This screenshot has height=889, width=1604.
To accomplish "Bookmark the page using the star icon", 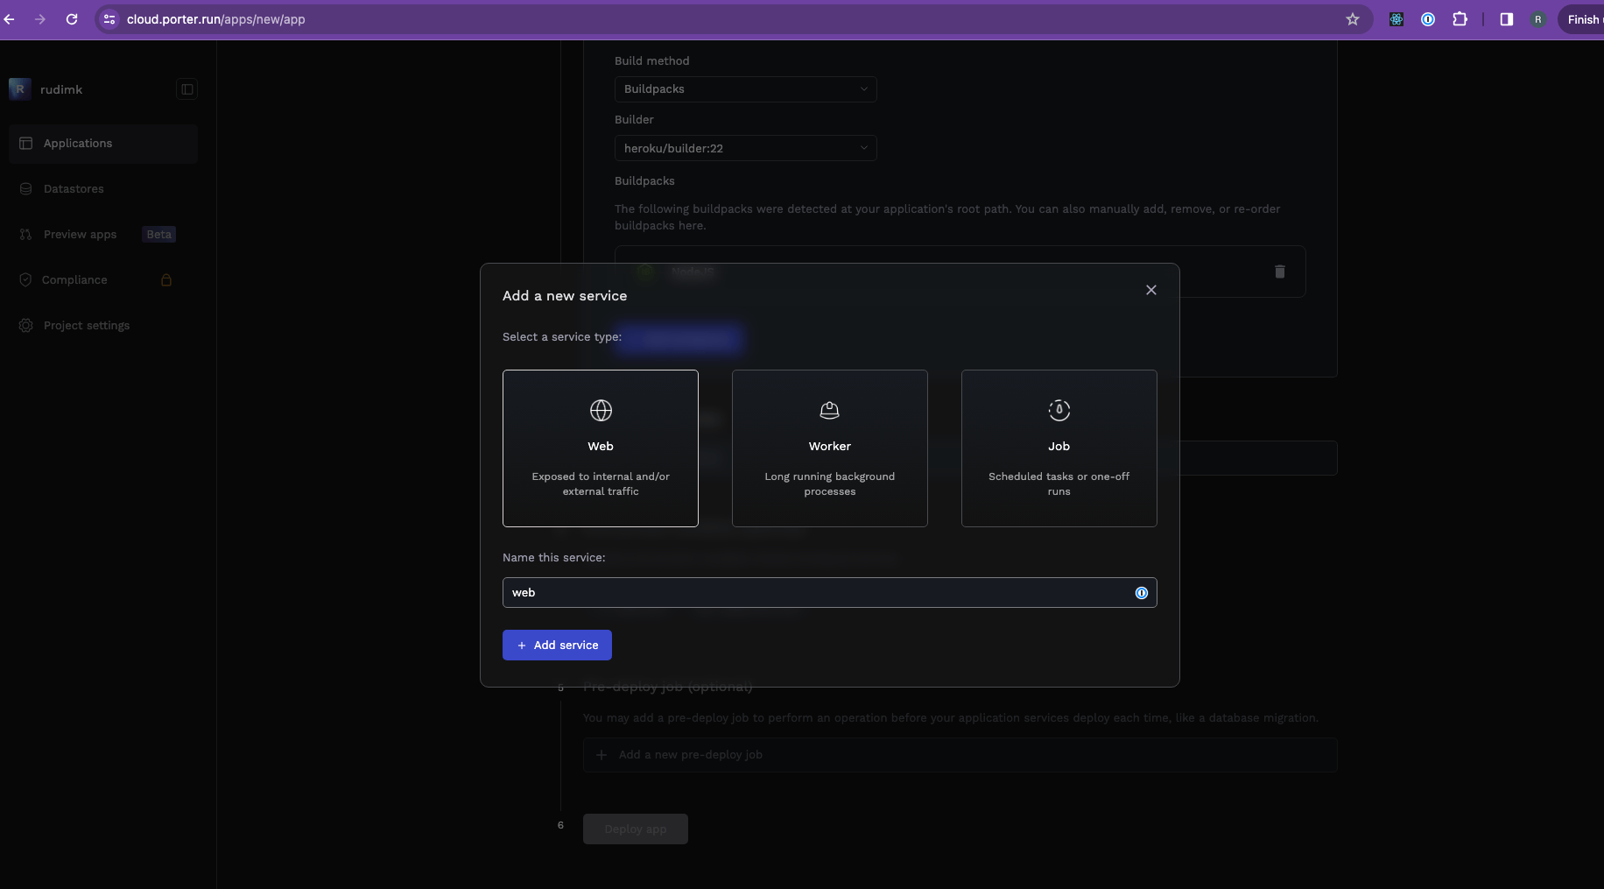I will 1354,19.
